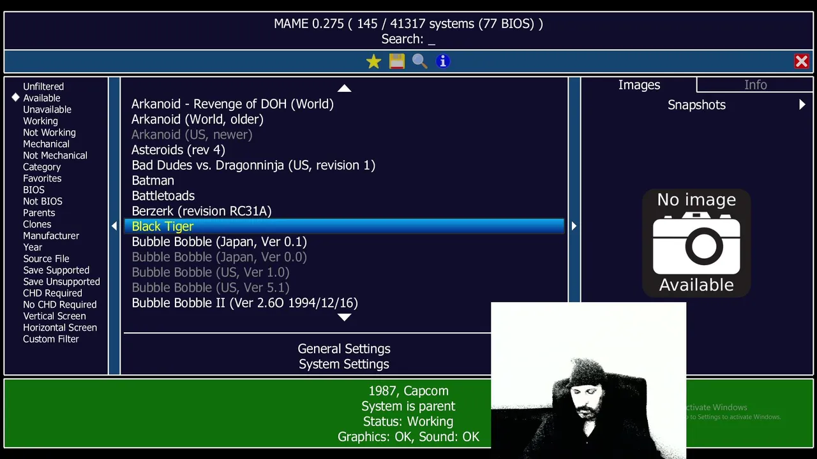
Task: Select the Available filter
Action: click(41, 98)
